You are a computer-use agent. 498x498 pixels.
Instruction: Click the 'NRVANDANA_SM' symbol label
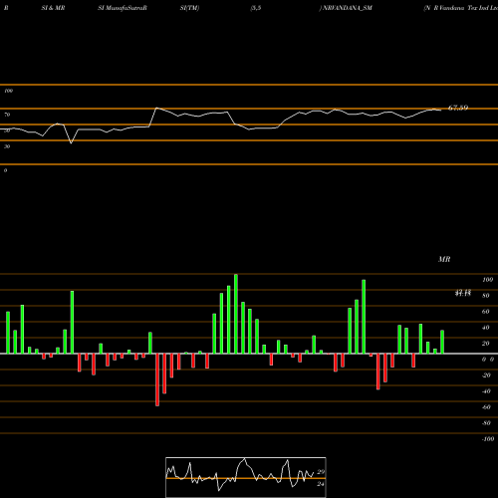(x=348, y=8)
